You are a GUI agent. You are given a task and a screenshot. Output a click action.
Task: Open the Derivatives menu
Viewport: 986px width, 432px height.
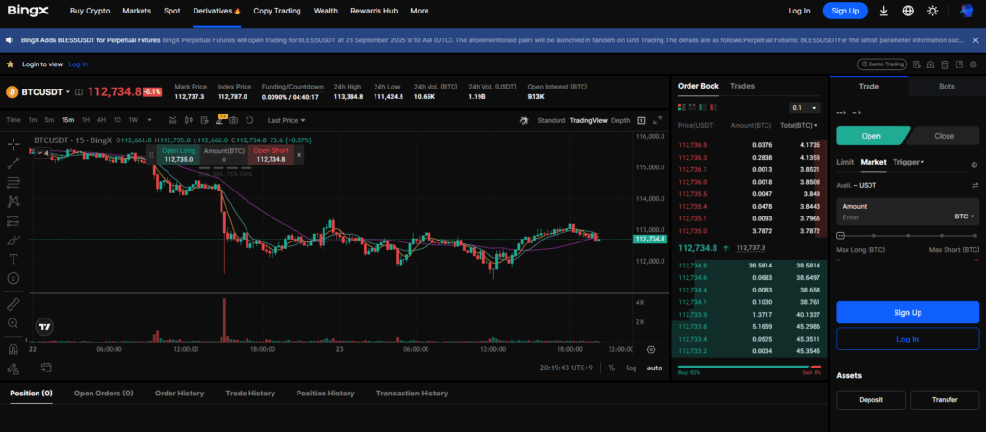click(x=217, y=11)
